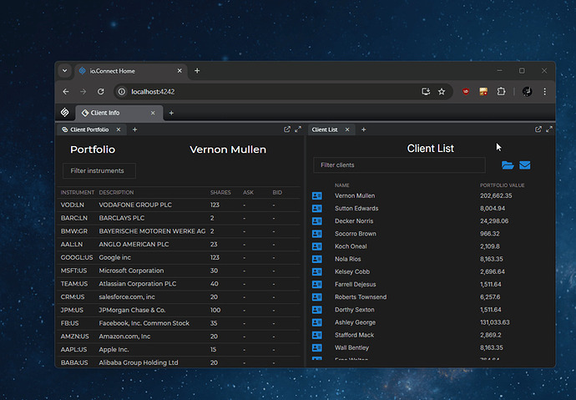This screenshot has width=576, height=400.
Task: Switch to the Client Info workspace tab
Action: pyautogui.click(x=105, y=113)
